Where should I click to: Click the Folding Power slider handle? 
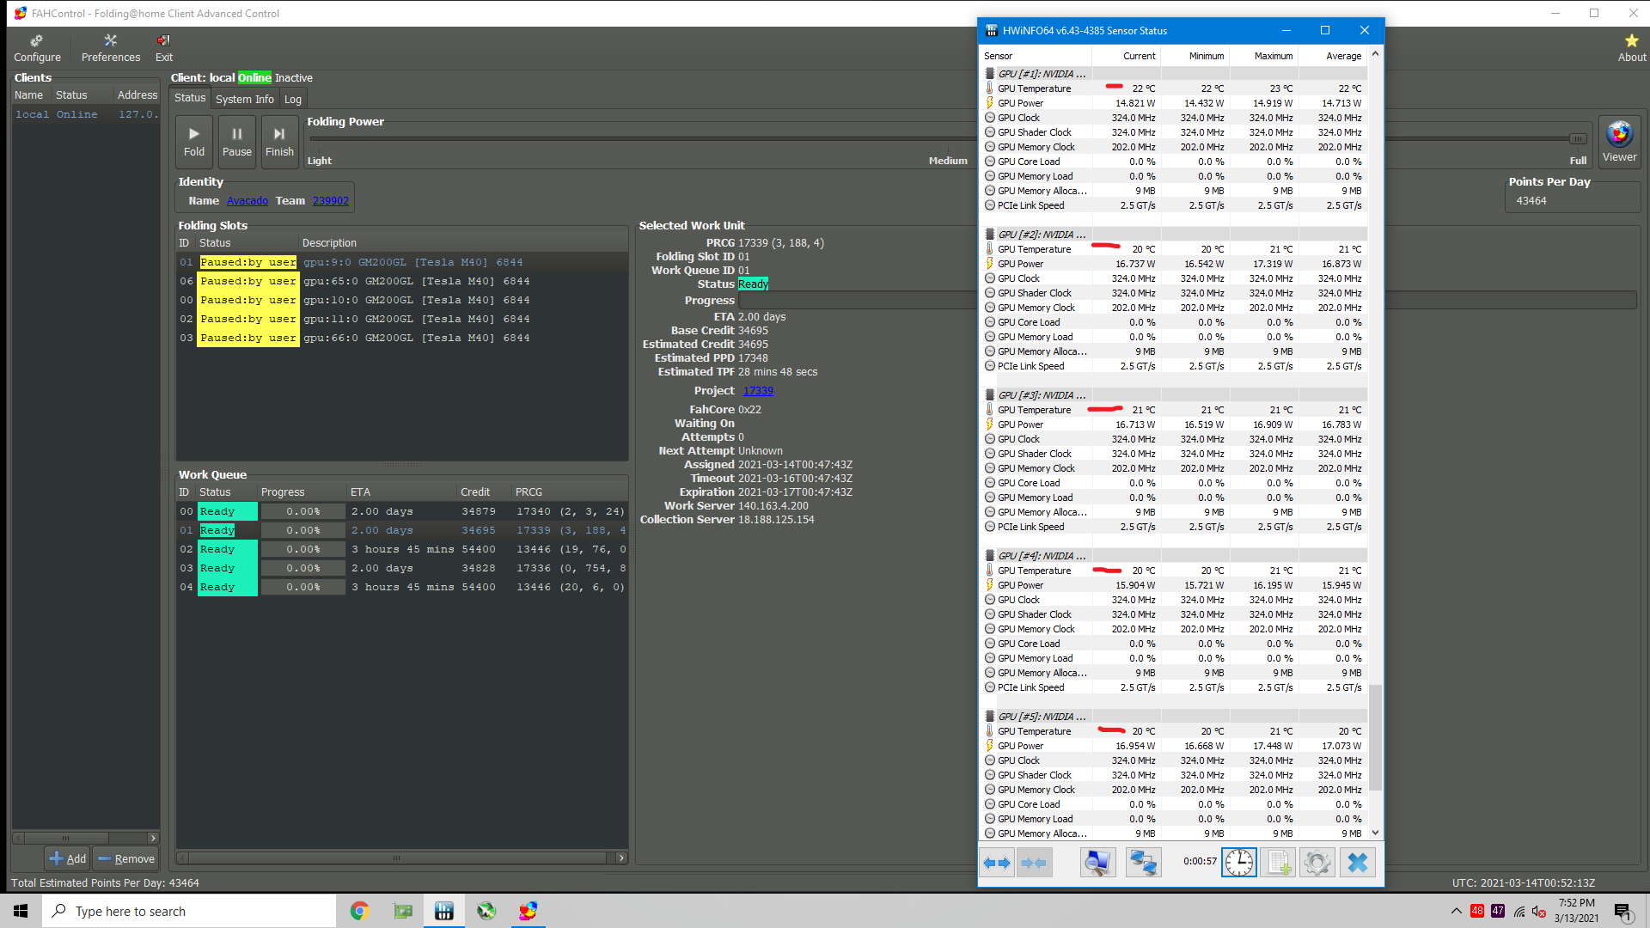tap(1577, 138)
